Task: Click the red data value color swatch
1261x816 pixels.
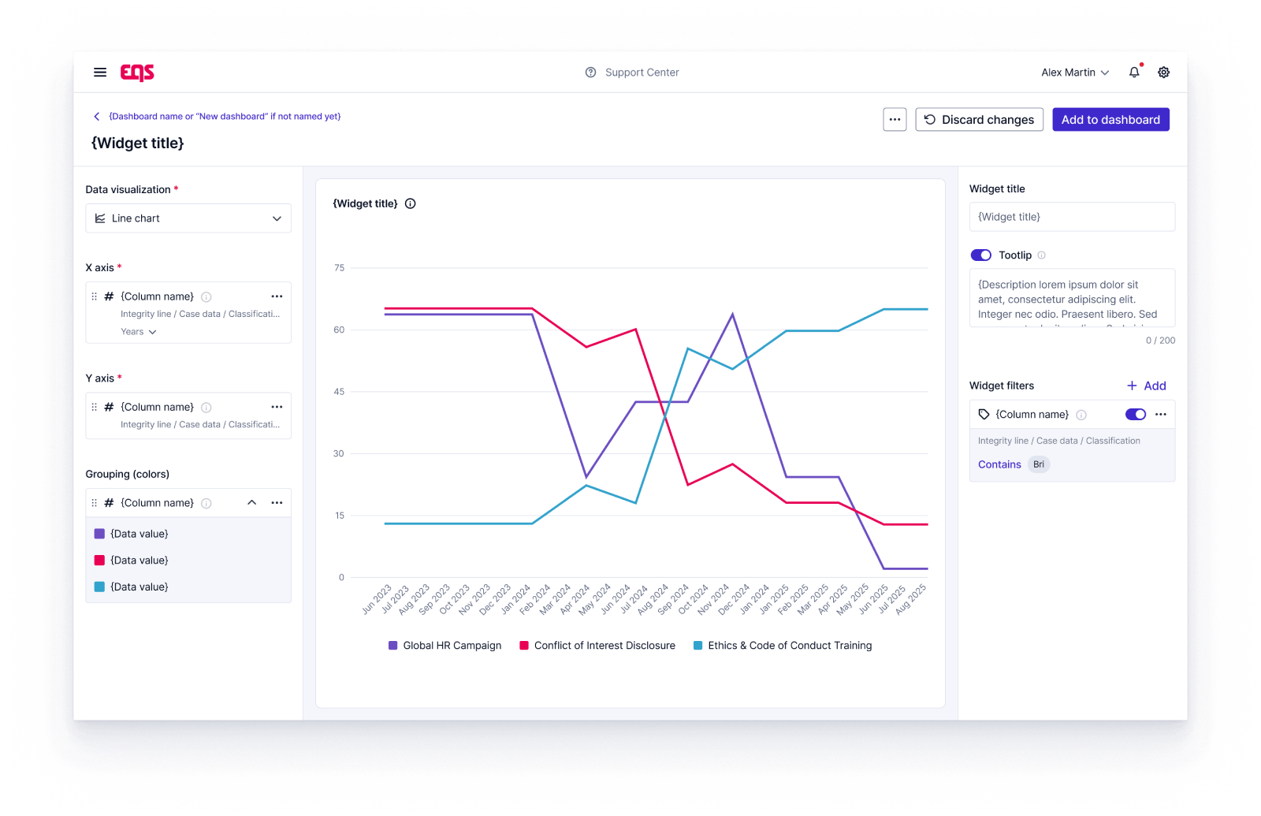Action: point(100,561)
